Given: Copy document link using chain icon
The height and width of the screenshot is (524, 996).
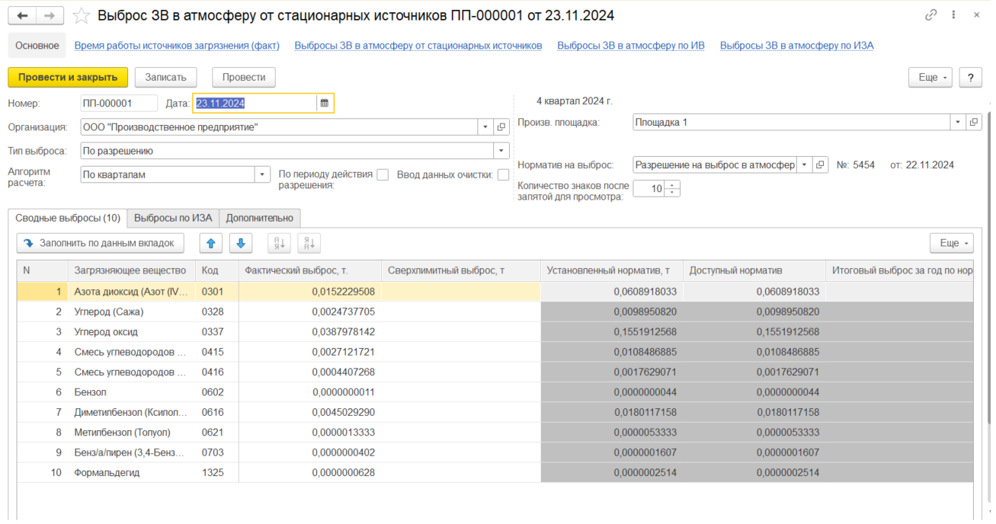Looking at the screenshot, I should (930, 15).
